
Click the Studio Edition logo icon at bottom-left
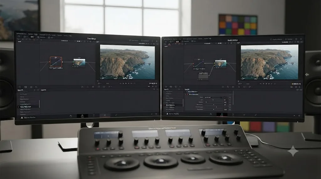(x=167, y=114)
